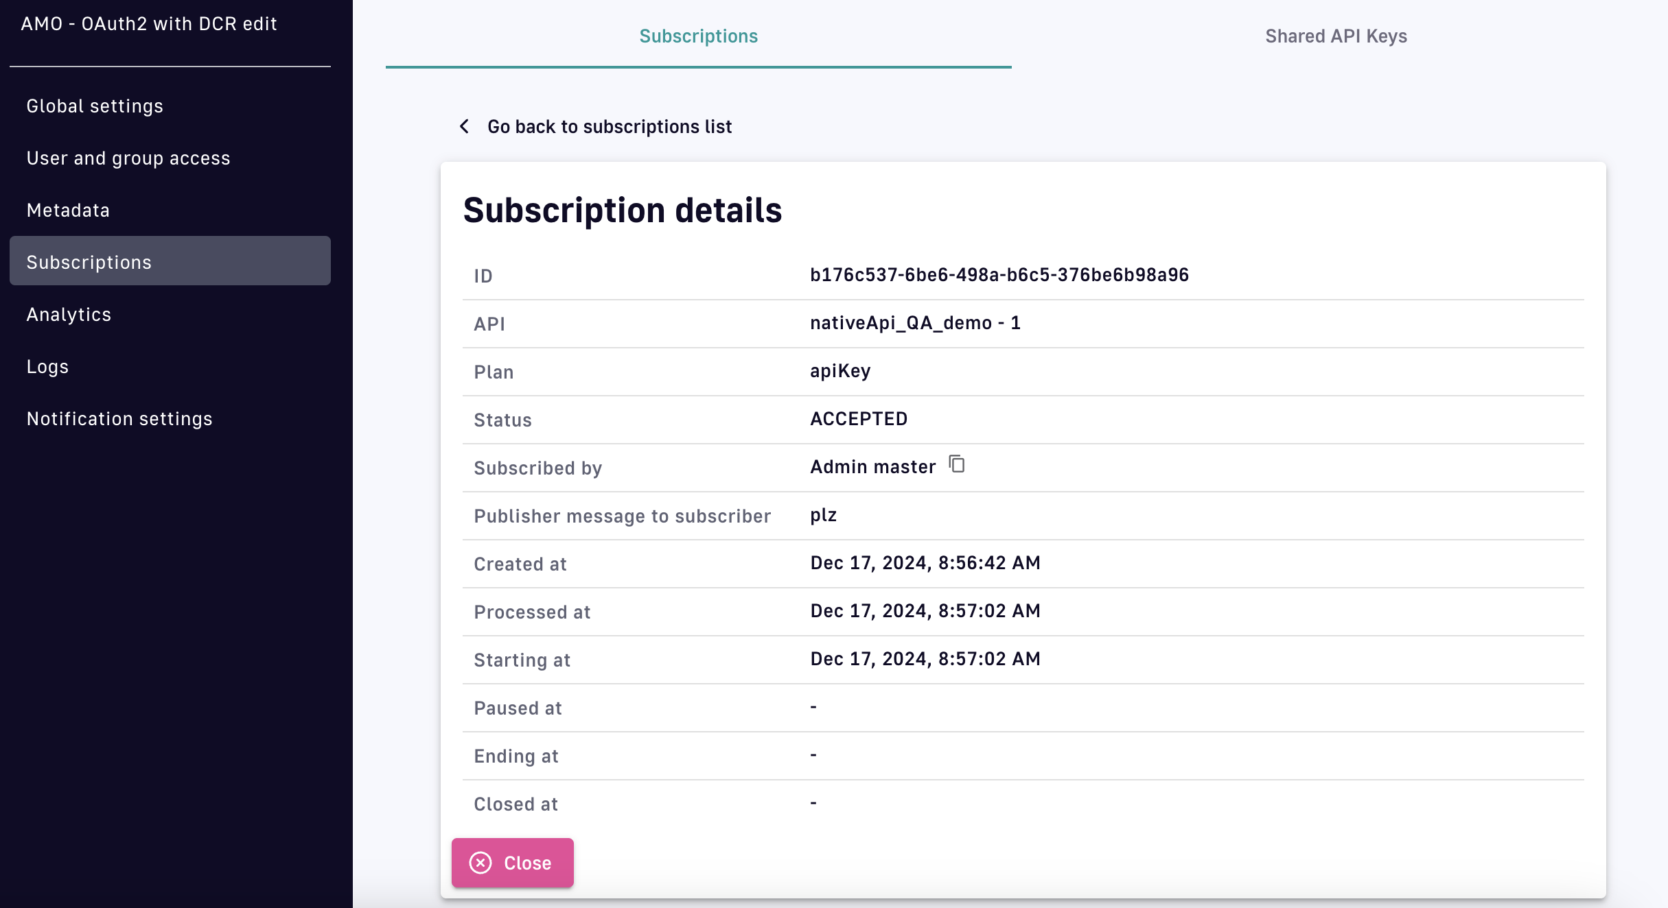Click the Created at timestamp value
The height and width of the screenshot is (908, 1668).
coord(925,563)
